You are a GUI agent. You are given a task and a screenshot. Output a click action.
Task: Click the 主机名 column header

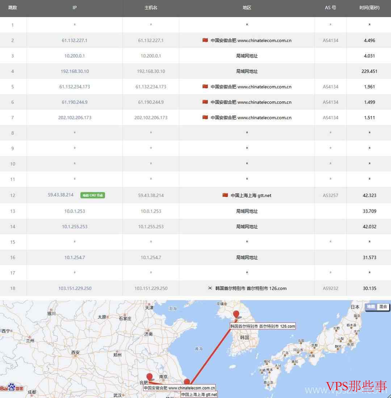(x=151, y=8)
